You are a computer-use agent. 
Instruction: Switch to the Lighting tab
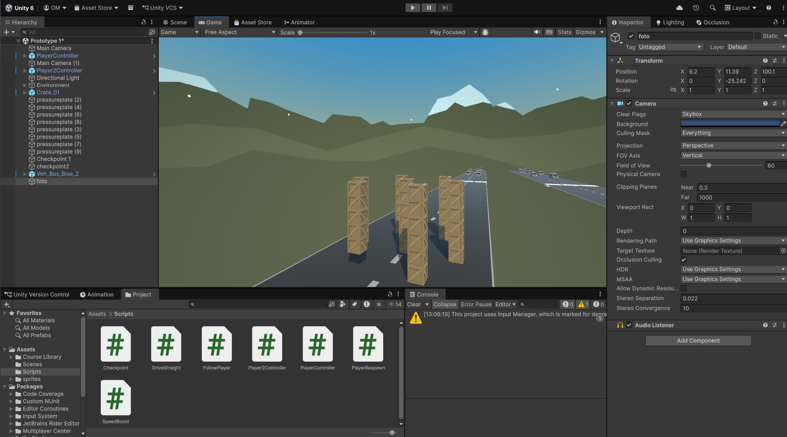coord(670,22)
